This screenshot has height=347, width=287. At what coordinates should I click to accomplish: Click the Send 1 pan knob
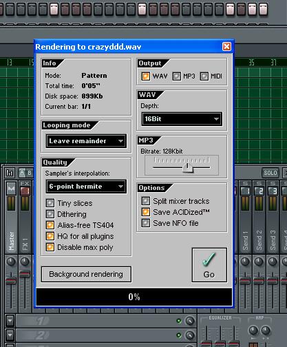pos(245,261)
